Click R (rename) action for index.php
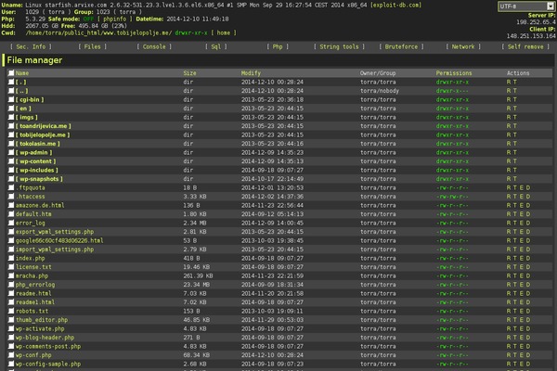557x371 pixels. 509,258
